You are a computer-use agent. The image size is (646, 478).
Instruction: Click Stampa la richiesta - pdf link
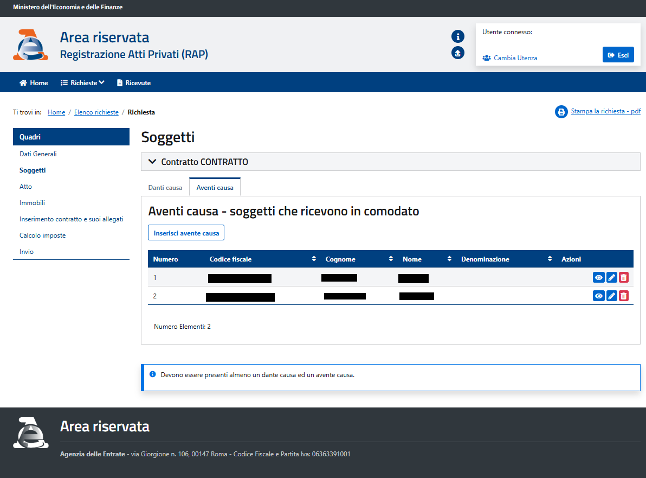606,111
